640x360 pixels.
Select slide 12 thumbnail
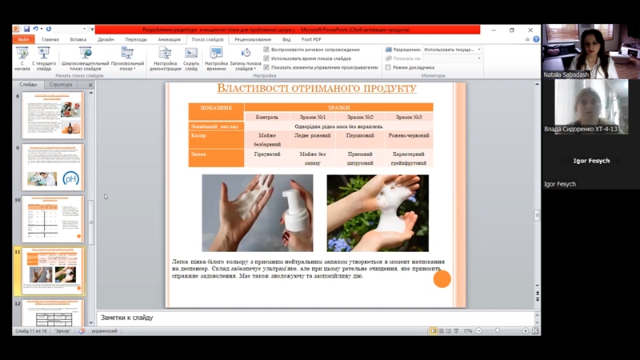[53, 313]
